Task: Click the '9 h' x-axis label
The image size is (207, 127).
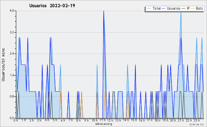Action: [x=86, y=120]
